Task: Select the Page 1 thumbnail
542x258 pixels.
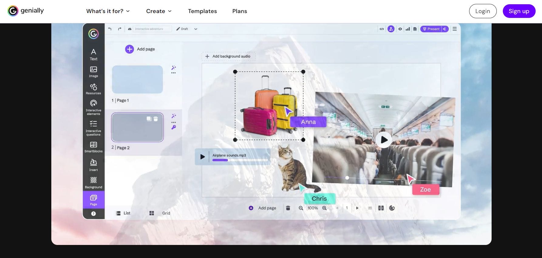Action: tap(137, 80)
